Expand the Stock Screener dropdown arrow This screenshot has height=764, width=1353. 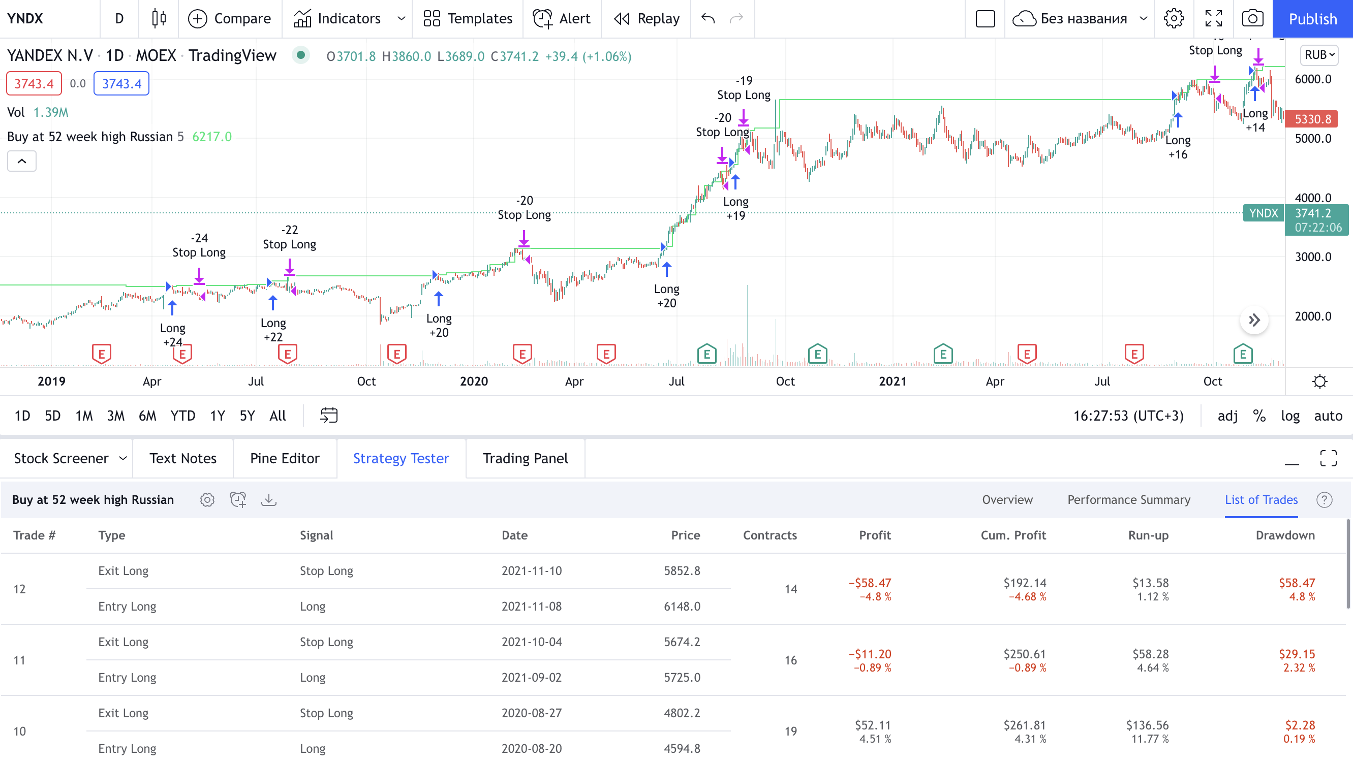point(123,458)
